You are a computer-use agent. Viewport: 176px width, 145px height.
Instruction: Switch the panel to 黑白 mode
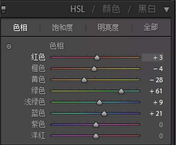click(x=147, y=9)
